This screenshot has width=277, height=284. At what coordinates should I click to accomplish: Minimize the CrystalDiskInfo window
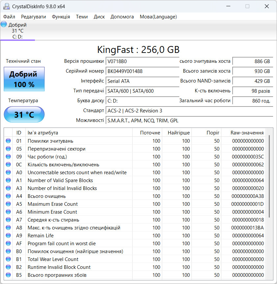[x=228, y=6]
